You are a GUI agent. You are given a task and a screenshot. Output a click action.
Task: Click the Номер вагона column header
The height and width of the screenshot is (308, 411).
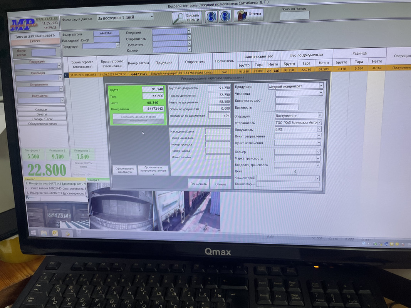(x=138, y=63)
